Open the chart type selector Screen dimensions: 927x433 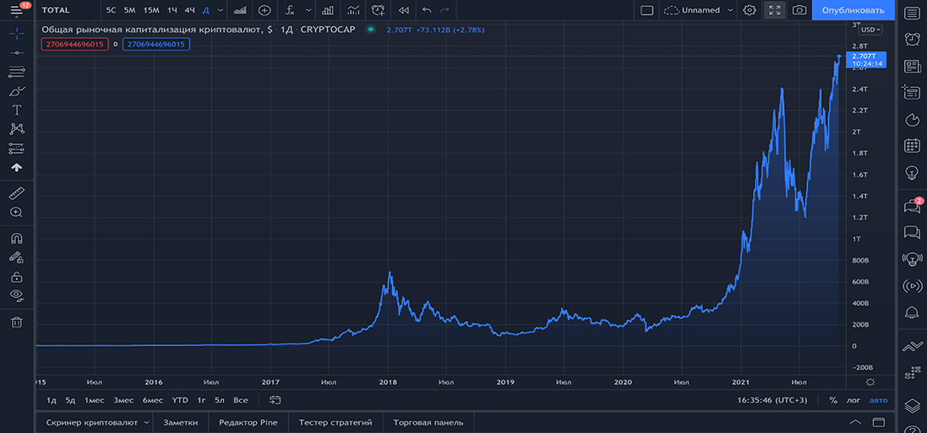tap(240, 10)
